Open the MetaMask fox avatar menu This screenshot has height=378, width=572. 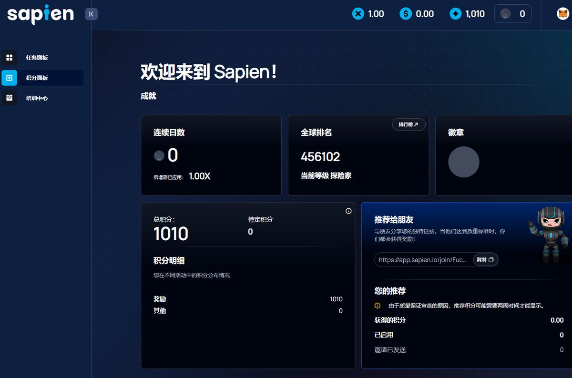563,14
